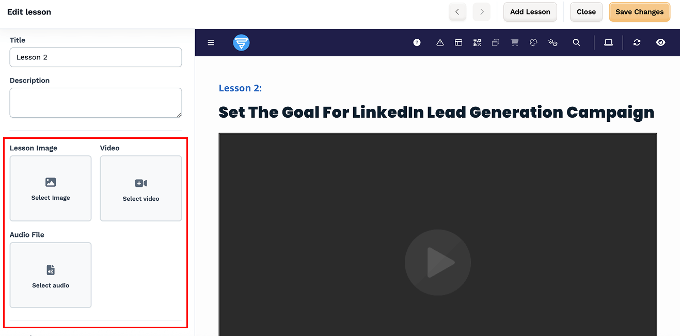Click the pages copy icon
Screen dimensions: 680x336
point(495,42)
